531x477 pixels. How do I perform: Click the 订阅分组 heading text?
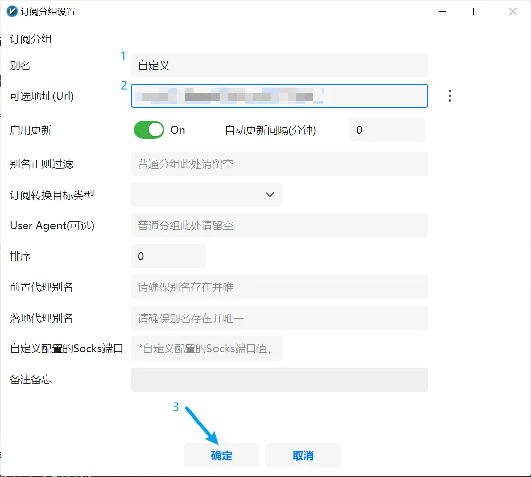[31, 39]
